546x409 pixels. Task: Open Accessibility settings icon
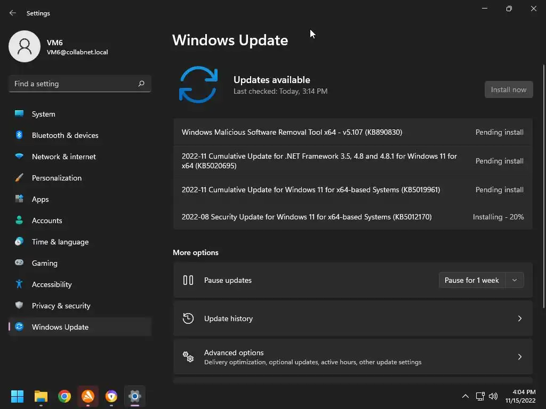[x=19, y=284]
